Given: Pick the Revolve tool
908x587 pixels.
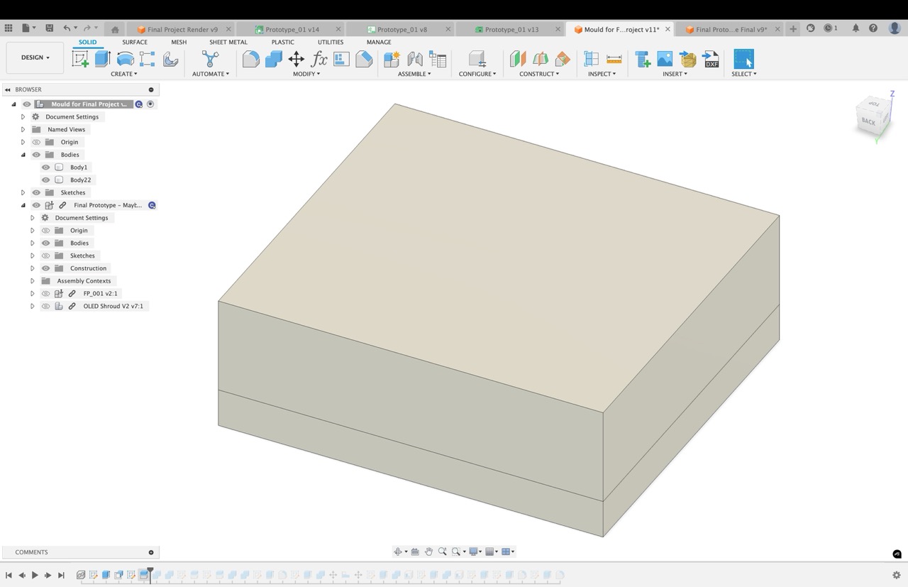Looking at the screenshot, I should (x=126, y=59).
